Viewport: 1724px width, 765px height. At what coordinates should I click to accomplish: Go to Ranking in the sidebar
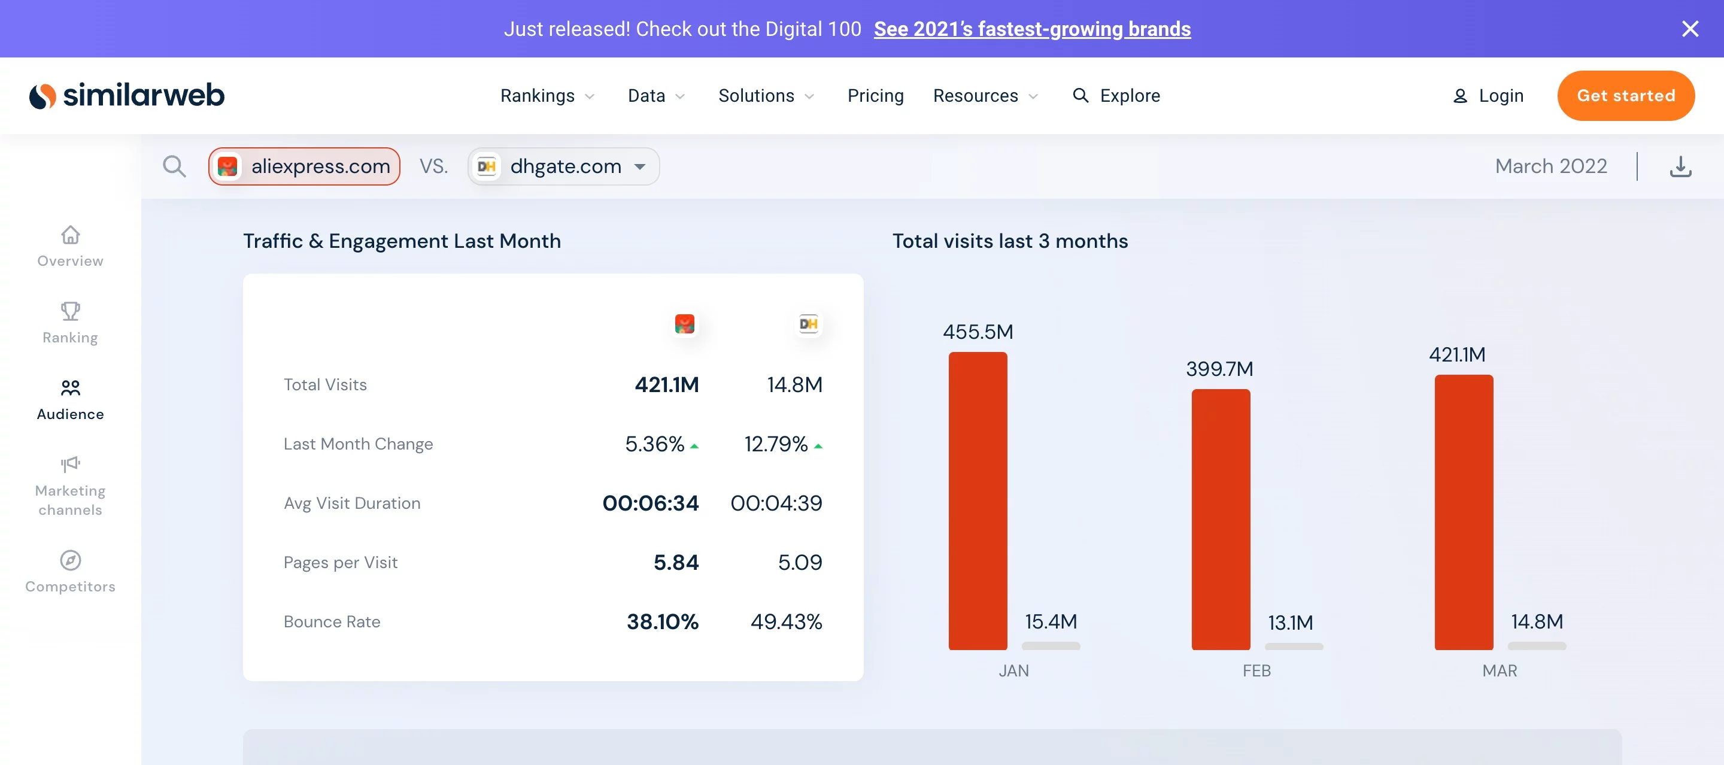[70, 323]
